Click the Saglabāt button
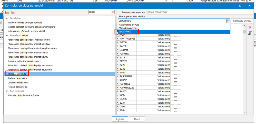This screenshot has width=256, height=124. (x=120, y=119)
